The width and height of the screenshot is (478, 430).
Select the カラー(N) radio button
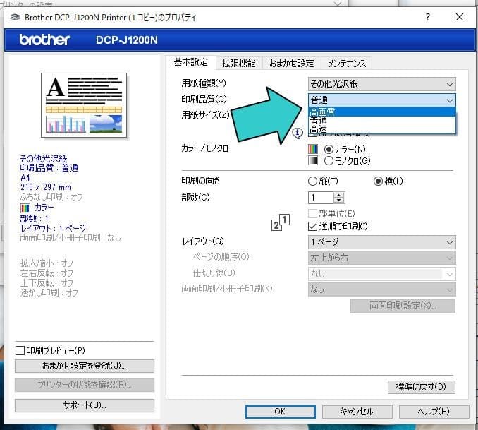tap(329, 150)
